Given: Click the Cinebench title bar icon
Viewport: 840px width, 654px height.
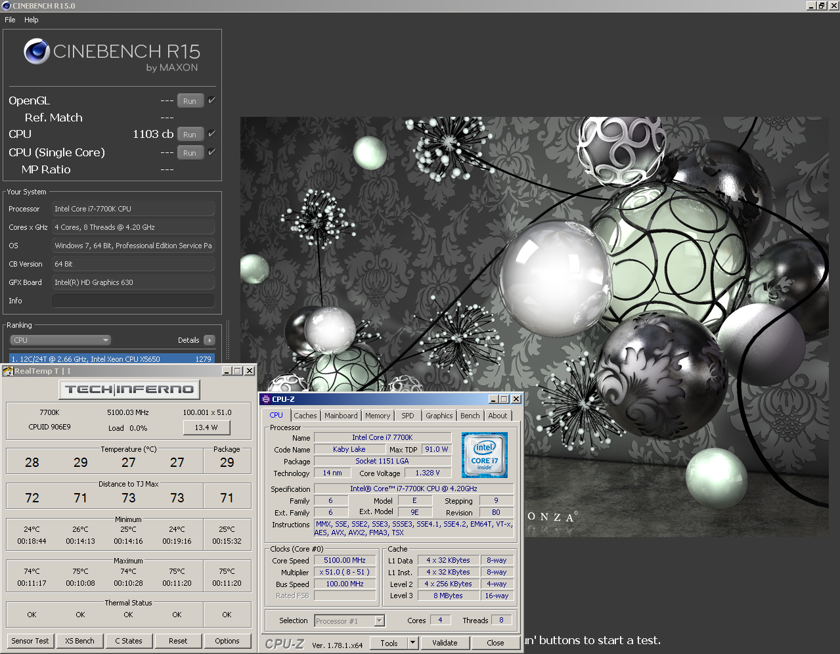Looking at the screenshot, I should click(x=7, y=6).
